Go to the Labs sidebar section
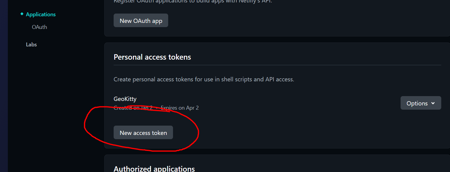Viewport: 450px width, 172px height. coord(31,45)
